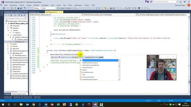191x107 pixels.
Task: Open Chrome from the taskbar
Action: (x=33, y=104)
